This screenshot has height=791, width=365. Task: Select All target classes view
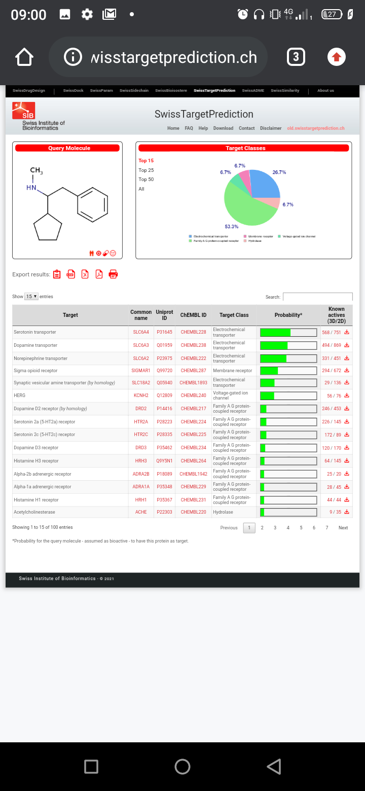point(141,189)
